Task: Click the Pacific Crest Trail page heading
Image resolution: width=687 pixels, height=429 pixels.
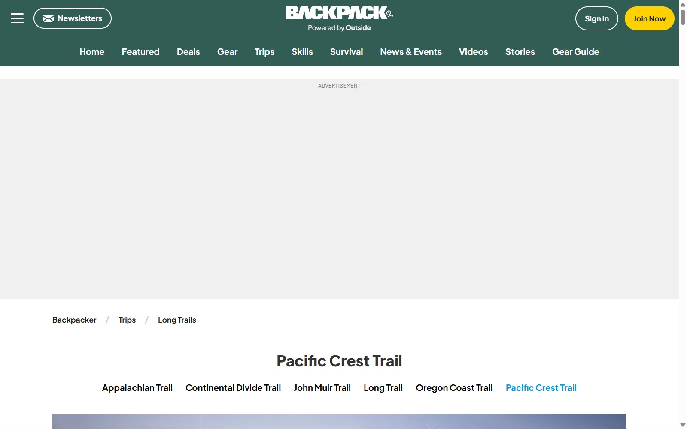Action: (x=339, y=361)
